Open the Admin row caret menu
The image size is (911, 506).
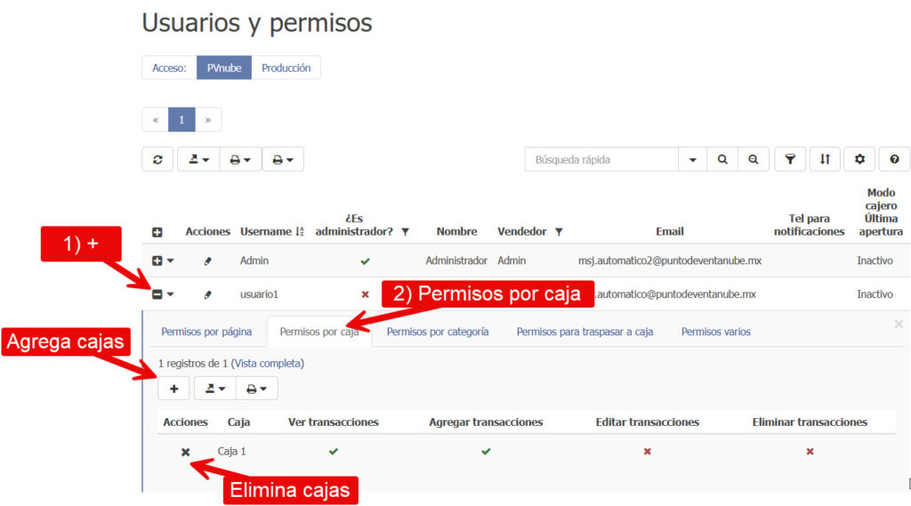(170, 261)
